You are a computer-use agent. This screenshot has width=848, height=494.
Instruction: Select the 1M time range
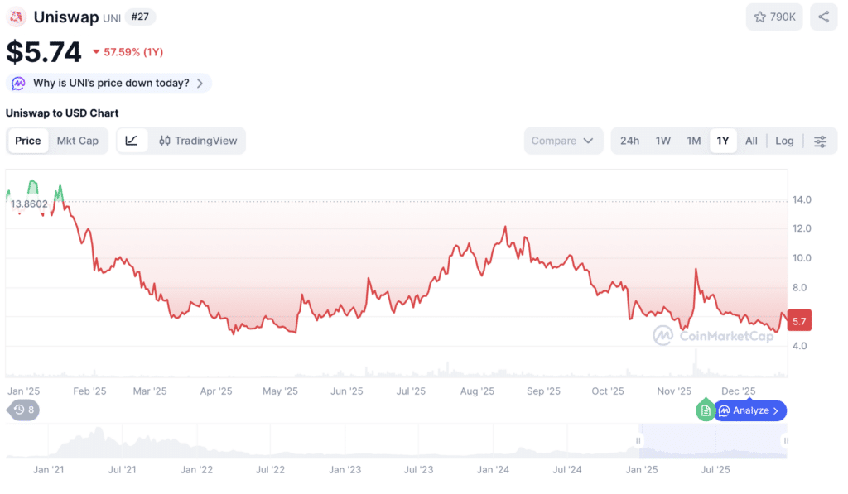tap(694, 141)
